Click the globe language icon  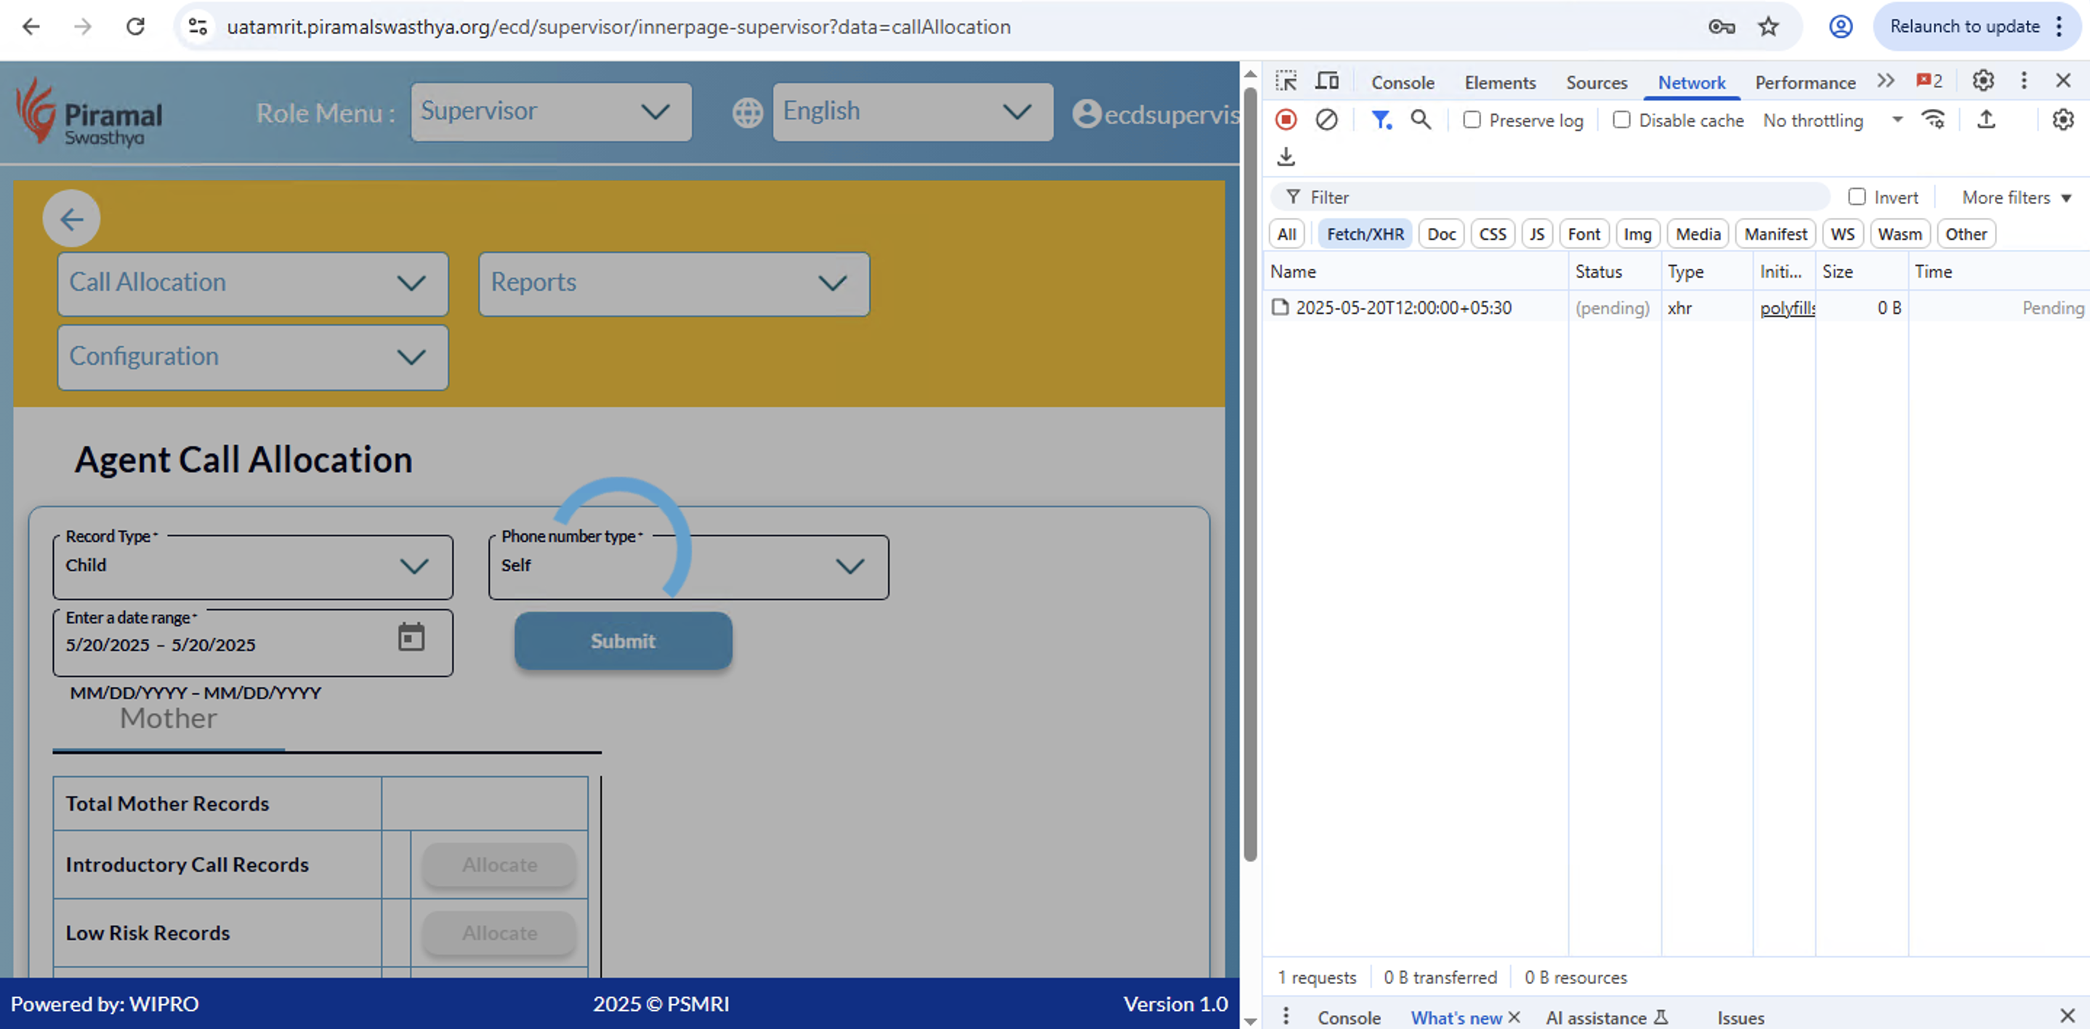pos(747,113)
